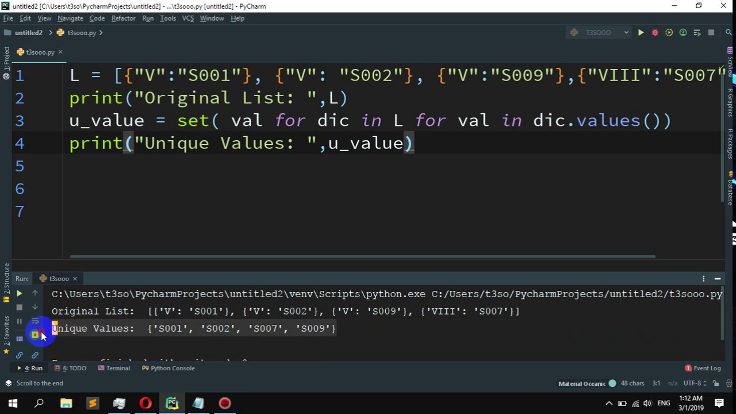This screenshot has height=414, width=736.
Task: Change the UTF-8 file encoding
Action: pos(695,384)
